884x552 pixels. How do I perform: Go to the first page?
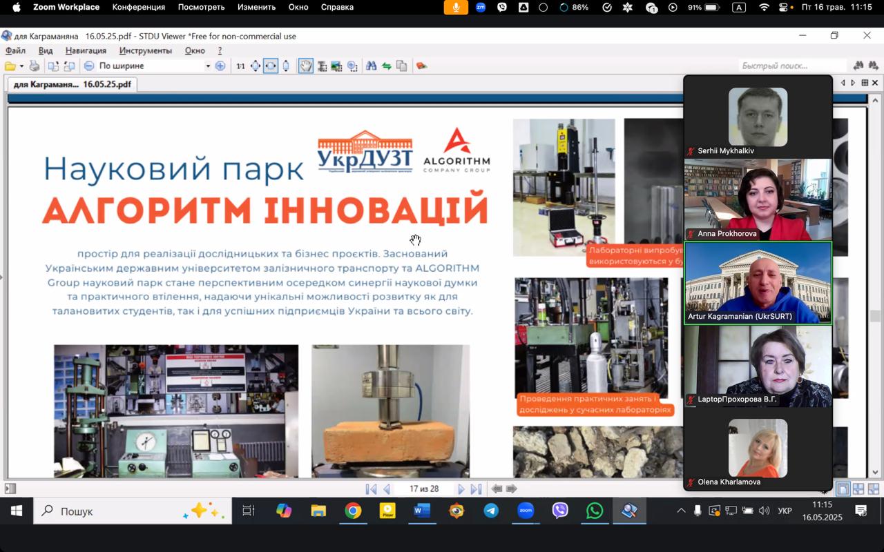click(371, 489)
